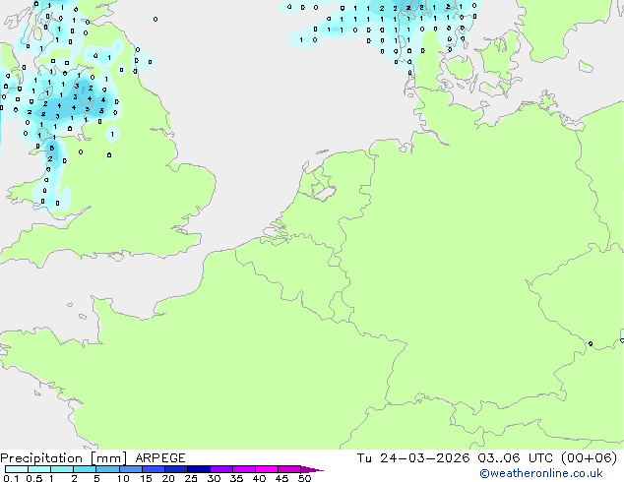Click the 10–15 mm legend color swatch
The width and height of the screenshot is (624, 482).
pyautogui.click(x=131, y=469)
